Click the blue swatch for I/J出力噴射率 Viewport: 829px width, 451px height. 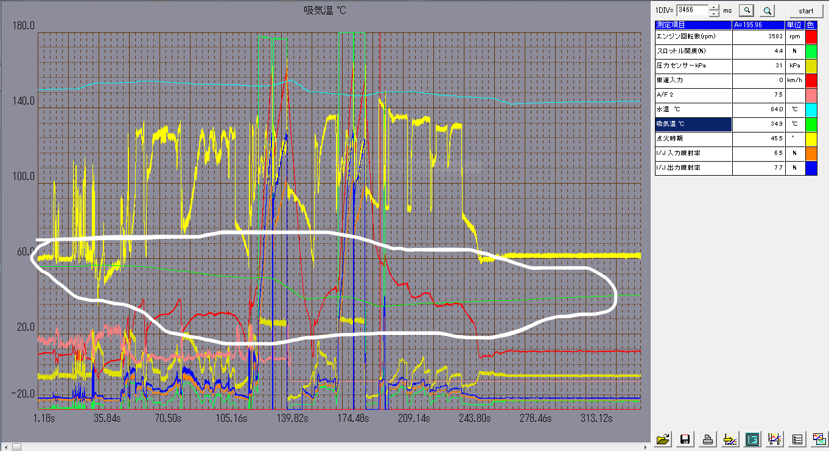pyautogui.click(x=811, y=168)
